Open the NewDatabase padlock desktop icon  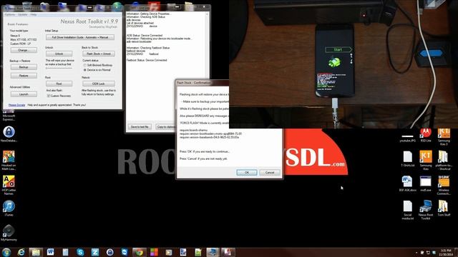coord(9,134)
